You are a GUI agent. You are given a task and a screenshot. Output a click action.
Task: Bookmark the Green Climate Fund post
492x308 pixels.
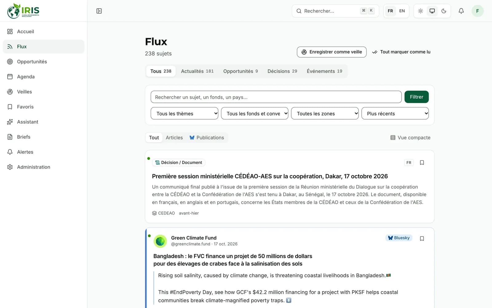click(x=422, y=239)
